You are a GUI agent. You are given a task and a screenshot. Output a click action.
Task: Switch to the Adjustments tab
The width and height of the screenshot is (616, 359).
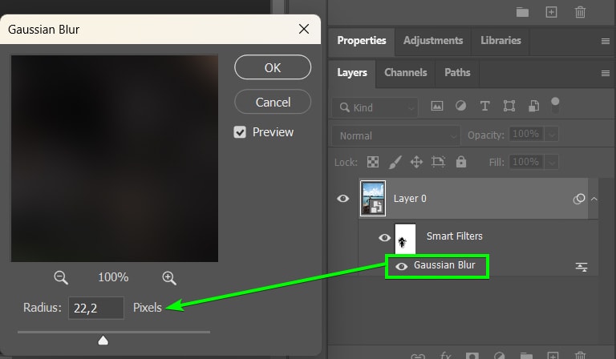pyautogui.click(x=433, y=40)
